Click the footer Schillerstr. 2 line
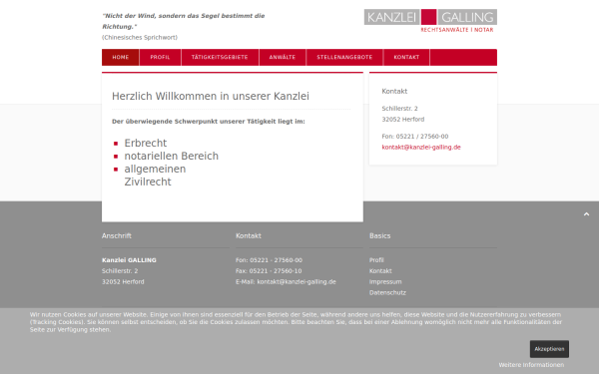The image size is (599, 374). click(120, 271)
